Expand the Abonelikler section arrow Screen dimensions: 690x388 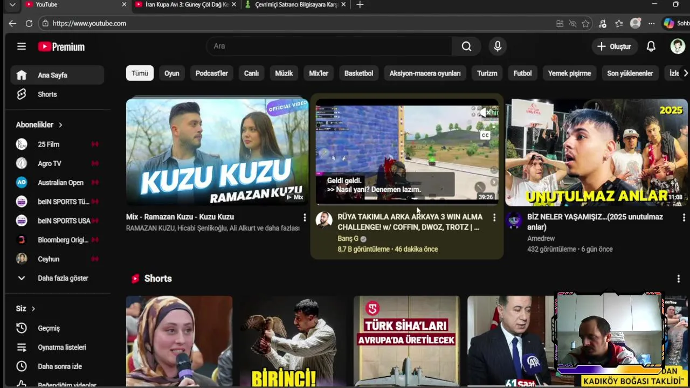pos(60,125)
